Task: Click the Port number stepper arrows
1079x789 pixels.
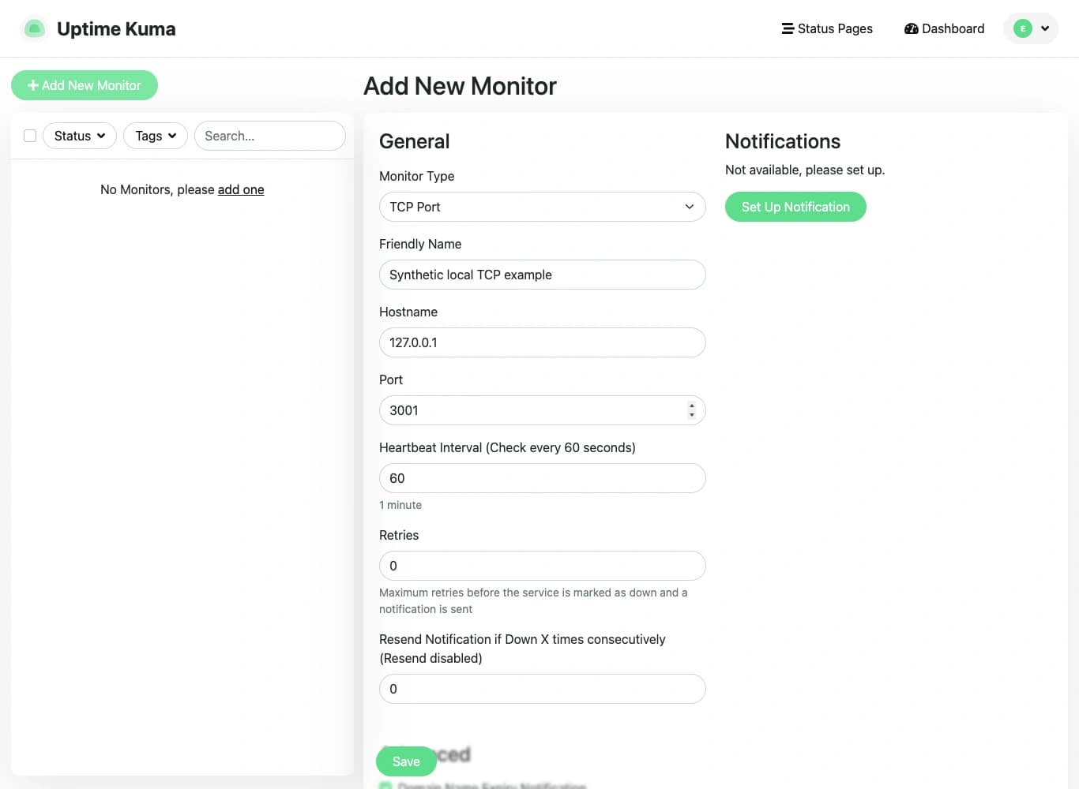Action: click(692, 410)
